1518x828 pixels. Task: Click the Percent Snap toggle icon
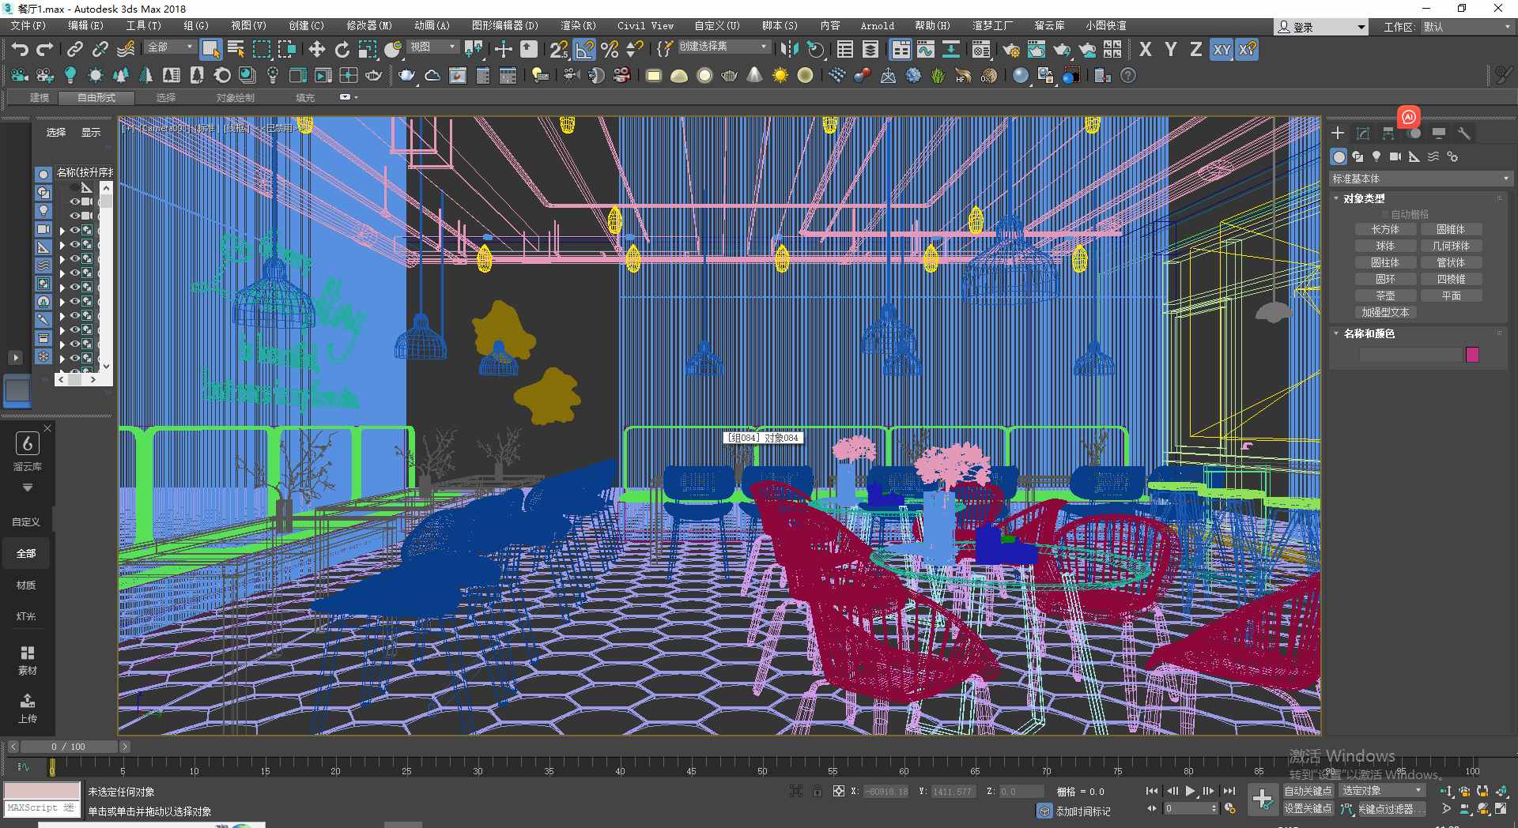tap(610, 50)
